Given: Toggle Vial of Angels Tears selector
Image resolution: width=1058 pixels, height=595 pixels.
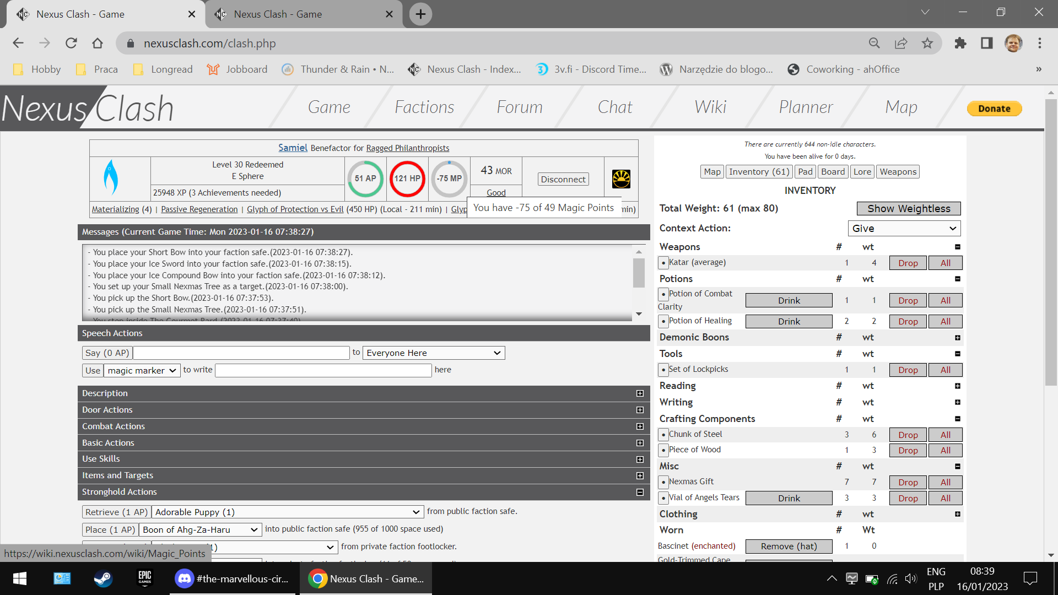Looking at the screenshot, I should 663,498.
